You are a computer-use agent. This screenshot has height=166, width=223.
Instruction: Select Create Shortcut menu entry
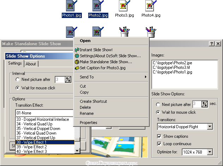pos(111,101)
